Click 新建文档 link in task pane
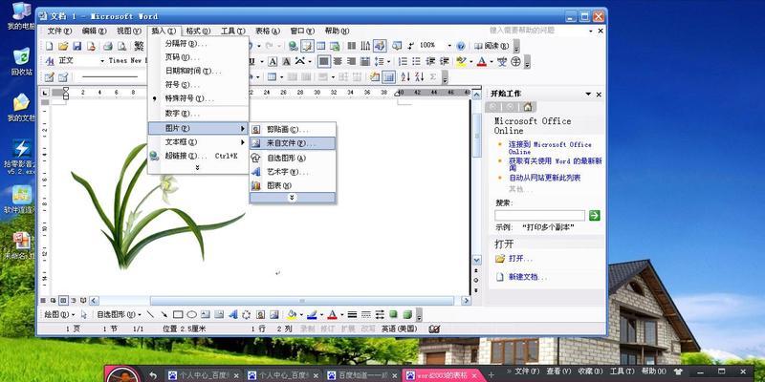This screenshot has width=765, height=382. tap(528, 277)
